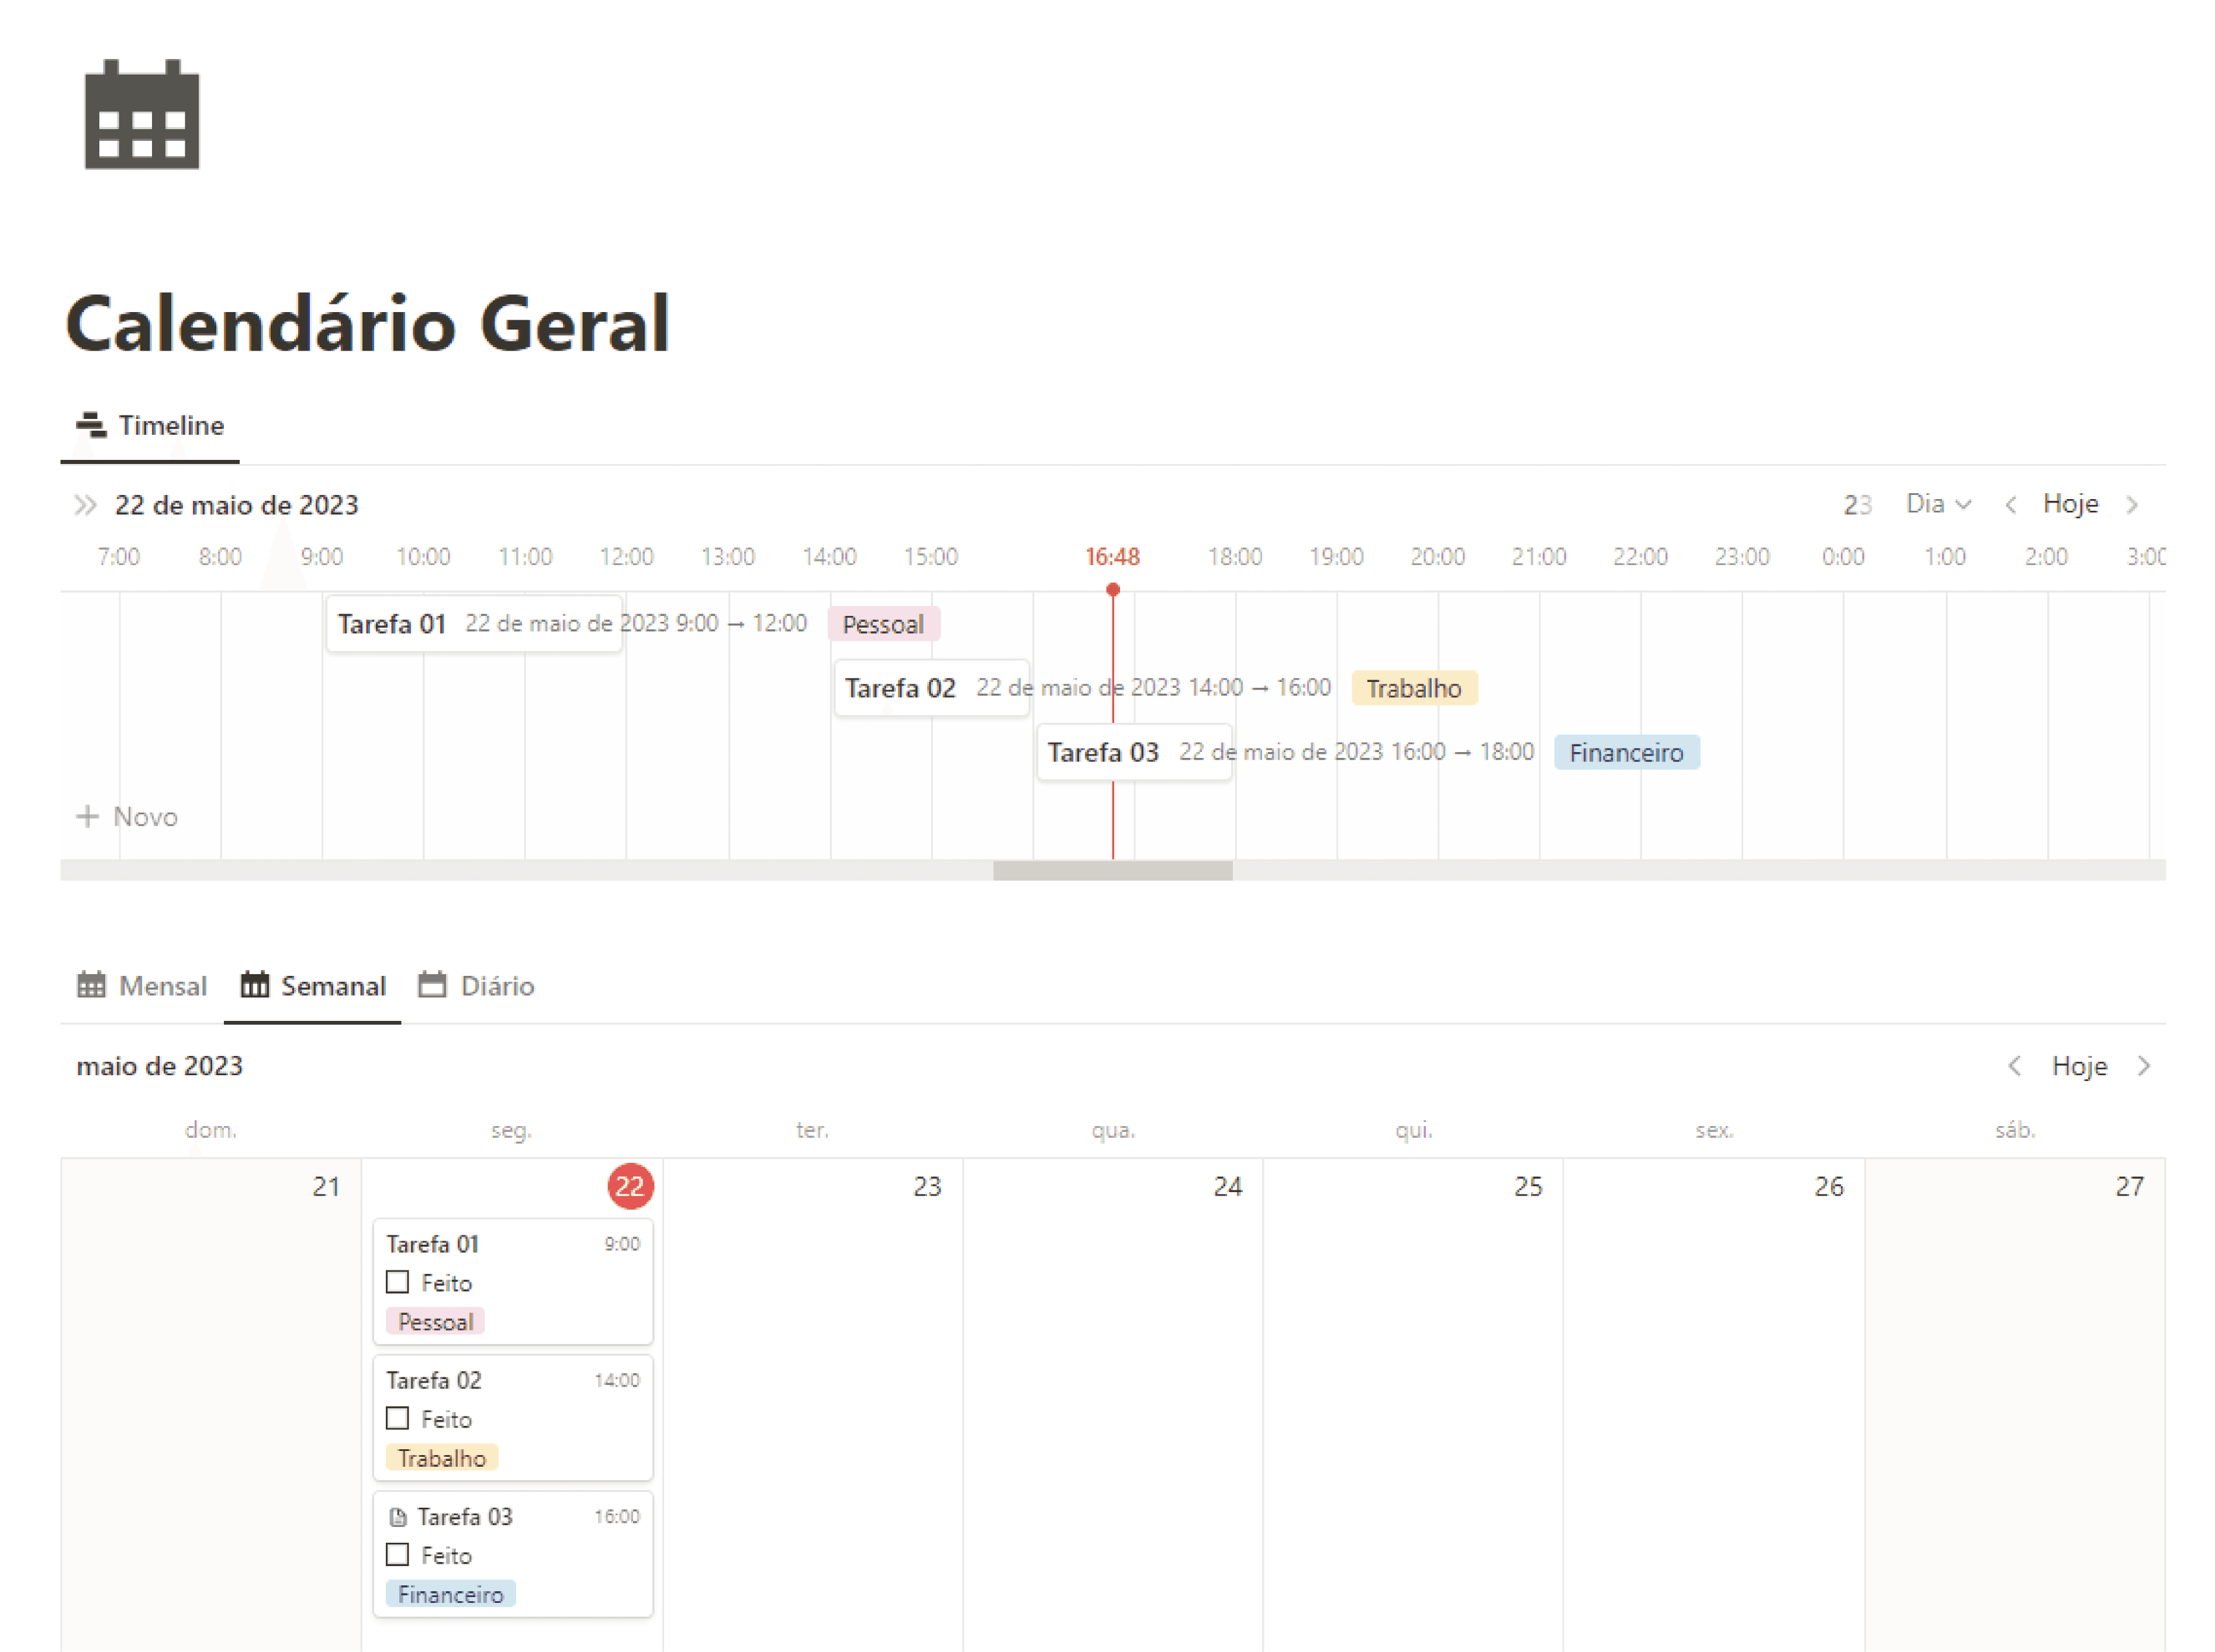2215x1652 pixels.
Task: Open Tarefa 02 card in weekly calendar
Action: pos(513,1417)
